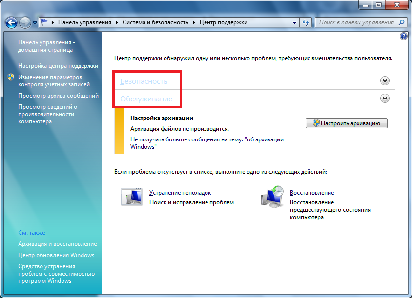The height and width of the screenshot is (298, 412).
Task: Click the search magnifier icon
Action: [x=402, y=22]
